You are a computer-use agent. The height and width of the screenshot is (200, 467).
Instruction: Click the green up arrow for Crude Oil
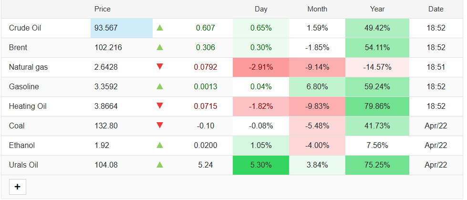[160, 28]
